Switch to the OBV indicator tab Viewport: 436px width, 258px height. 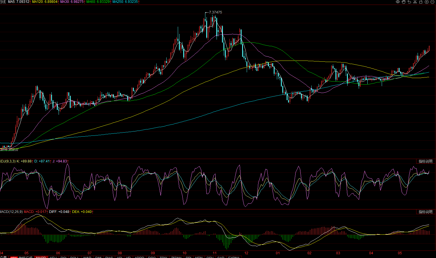pyautogui.click(x=210, y=257)
